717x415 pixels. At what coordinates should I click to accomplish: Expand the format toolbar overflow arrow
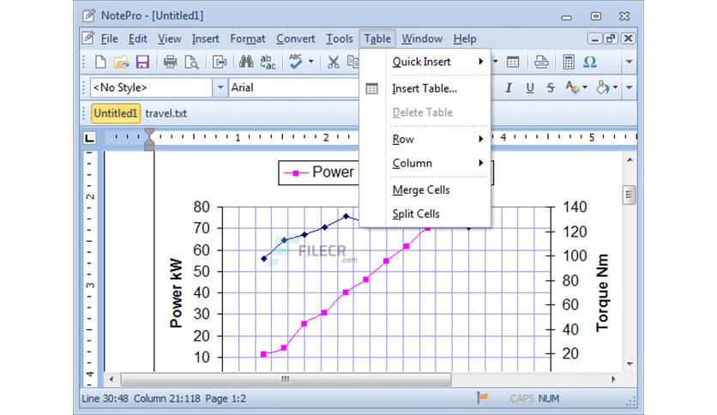point(630,87)
